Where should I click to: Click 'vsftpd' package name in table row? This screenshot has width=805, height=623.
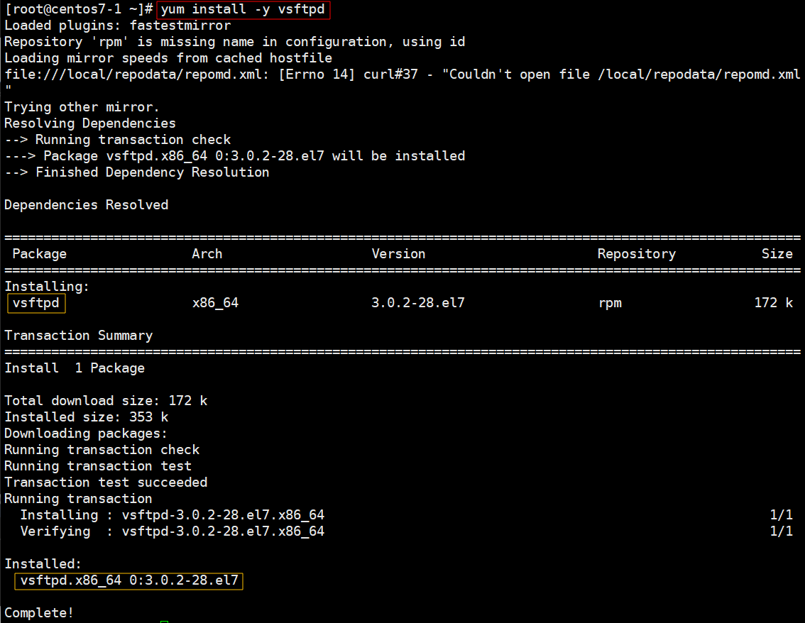tap(36, 303)
